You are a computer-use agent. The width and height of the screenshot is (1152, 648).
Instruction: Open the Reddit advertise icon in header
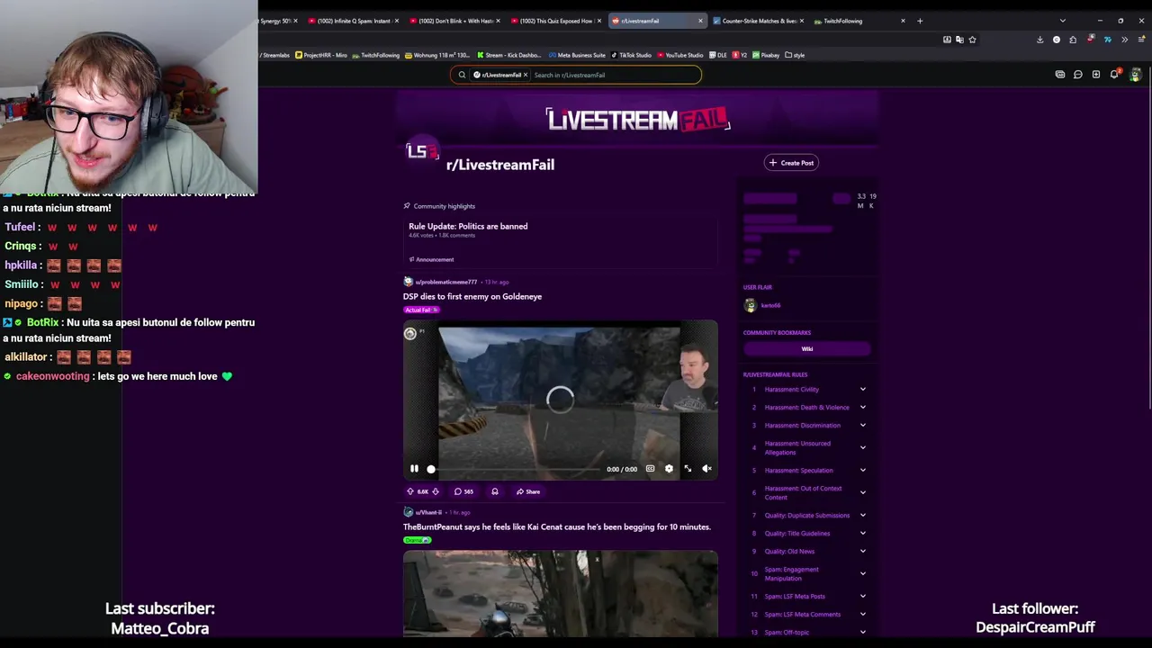[x=1060, y=75]
